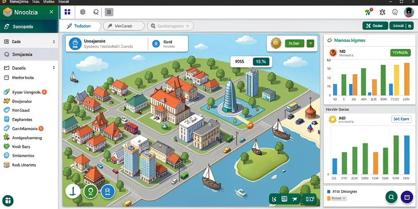418x209 pixels.
Task: Switch to the VerCareb tab
Action: (x=124, y=26)
